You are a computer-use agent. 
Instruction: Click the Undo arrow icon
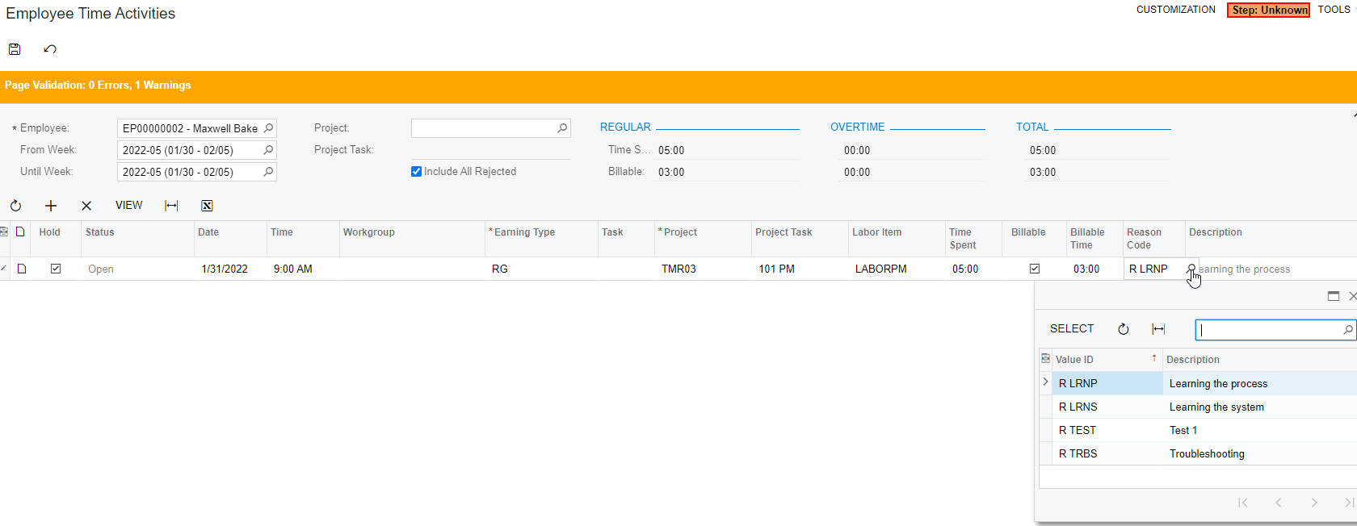(x=50, y=49)
